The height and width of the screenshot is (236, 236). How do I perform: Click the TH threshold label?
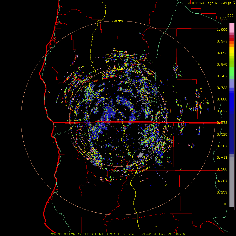pyautogui.click(x=225, y=204)
